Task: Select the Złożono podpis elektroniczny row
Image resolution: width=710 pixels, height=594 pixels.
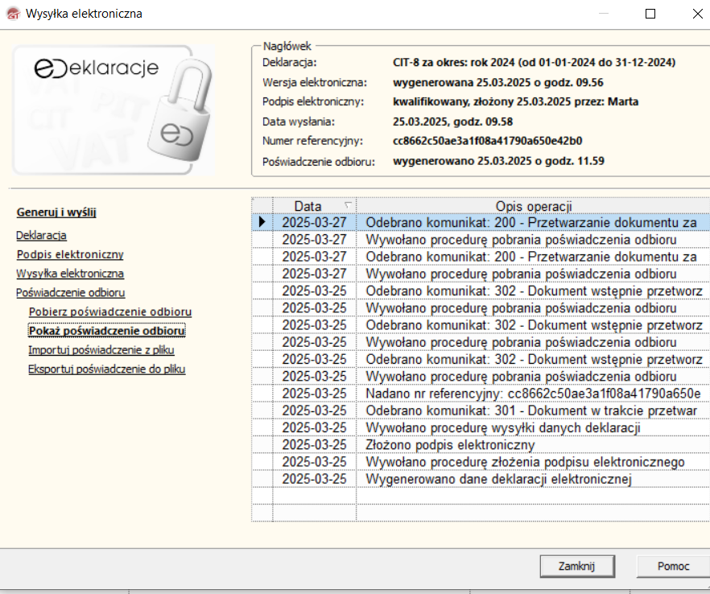Action: 450,445
